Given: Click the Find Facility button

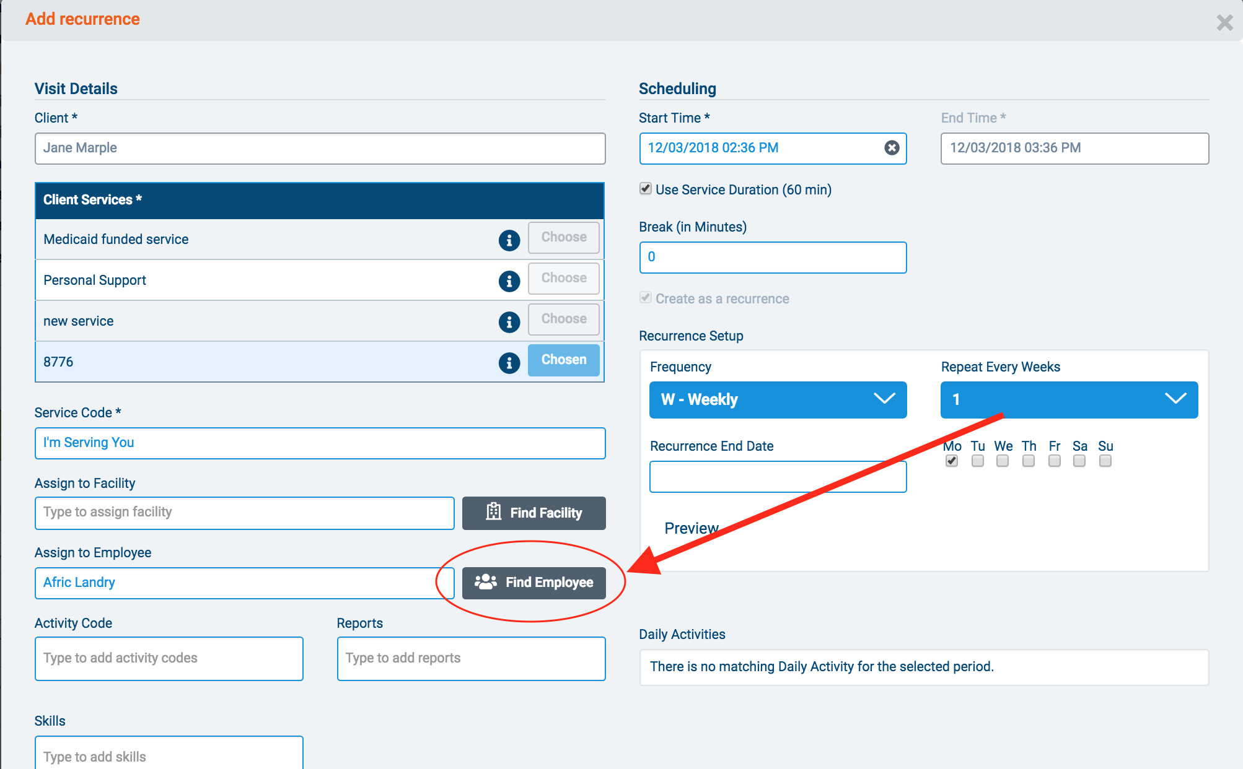Looking at the screenshot, I should [x=534, y=513].
